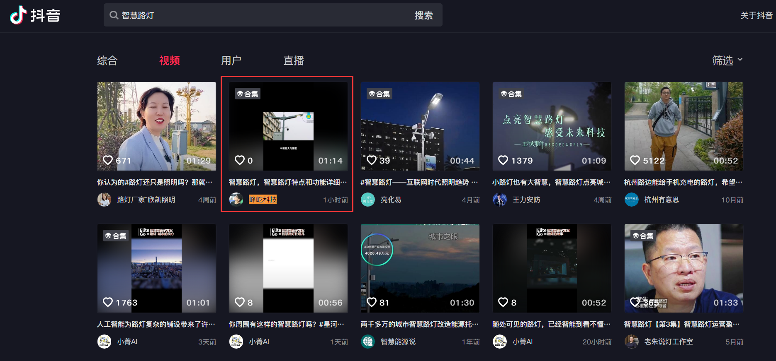Image resolution: width=776 pixels, height=361 pixels.
Task: Click the heart icon on 20小时前 小菁AI video
Action: 503,302
